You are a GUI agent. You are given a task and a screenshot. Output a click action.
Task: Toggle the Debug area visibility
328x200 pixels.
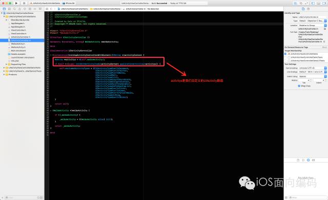[318, 4]
